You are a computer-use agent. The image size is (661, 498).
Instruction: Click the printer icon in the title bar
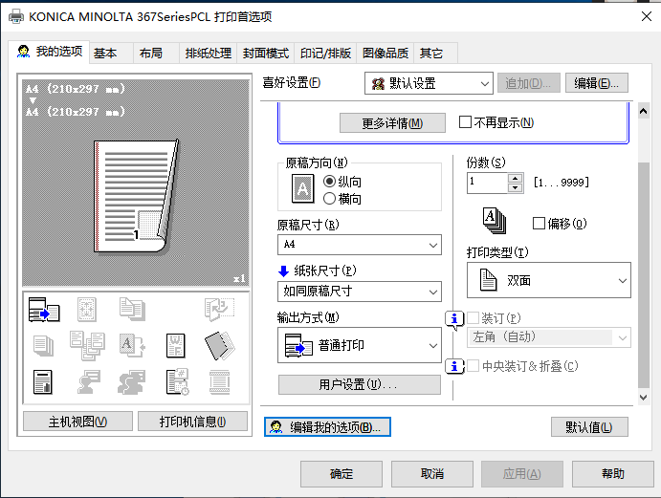click(16, 16)
